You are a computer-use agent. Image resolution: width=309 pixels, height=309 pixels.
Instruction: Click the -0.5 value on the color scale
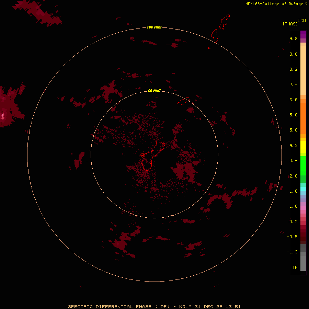click(292, 237)
